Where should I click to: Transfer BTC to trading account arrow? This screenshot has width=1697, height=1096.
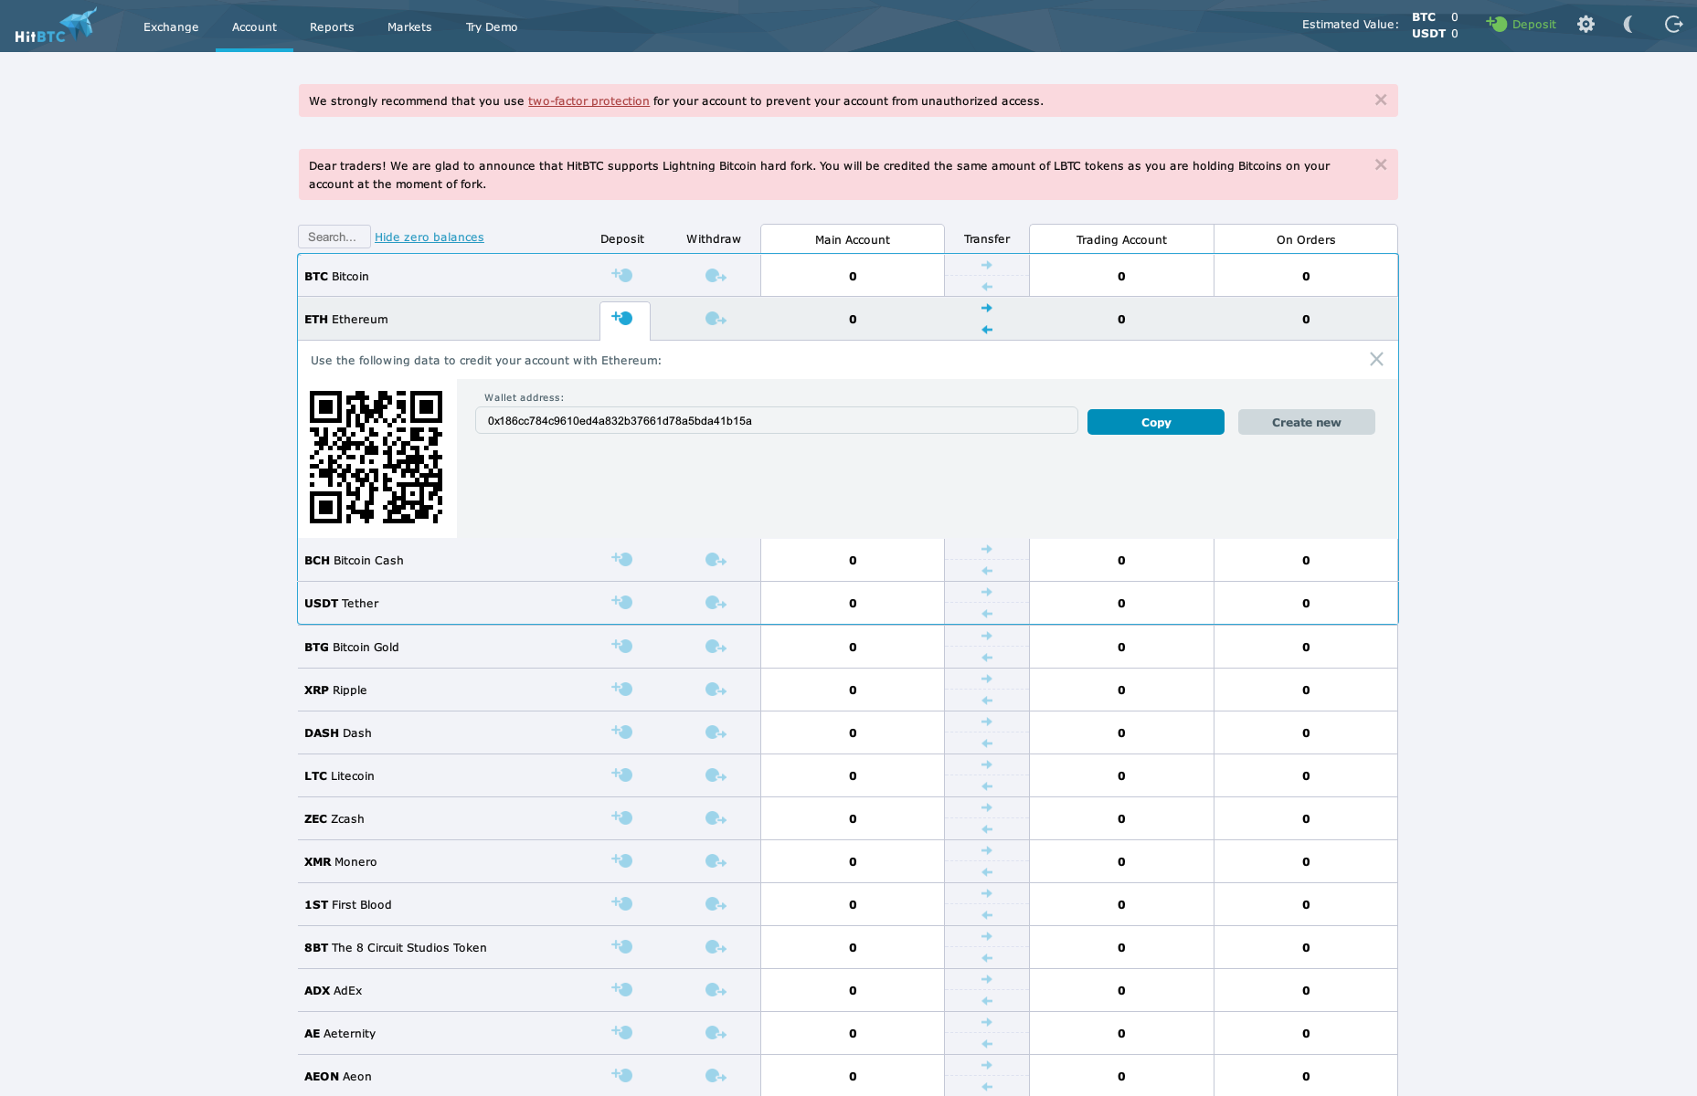click(987, 265)
